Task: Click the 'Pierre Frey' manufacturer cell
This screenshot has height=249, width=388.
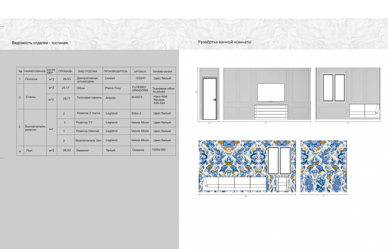Action: pos(113,88)
